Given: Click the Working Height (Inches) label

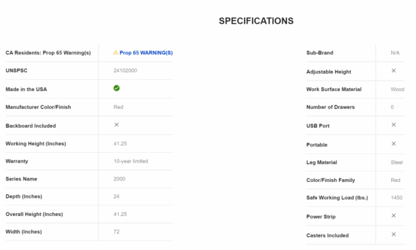Looking at the screenshot, I should click(36, 144).
